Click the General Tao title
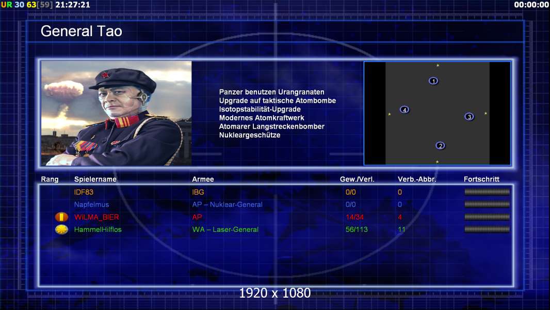Screen dimensions: 550x310 82,31
